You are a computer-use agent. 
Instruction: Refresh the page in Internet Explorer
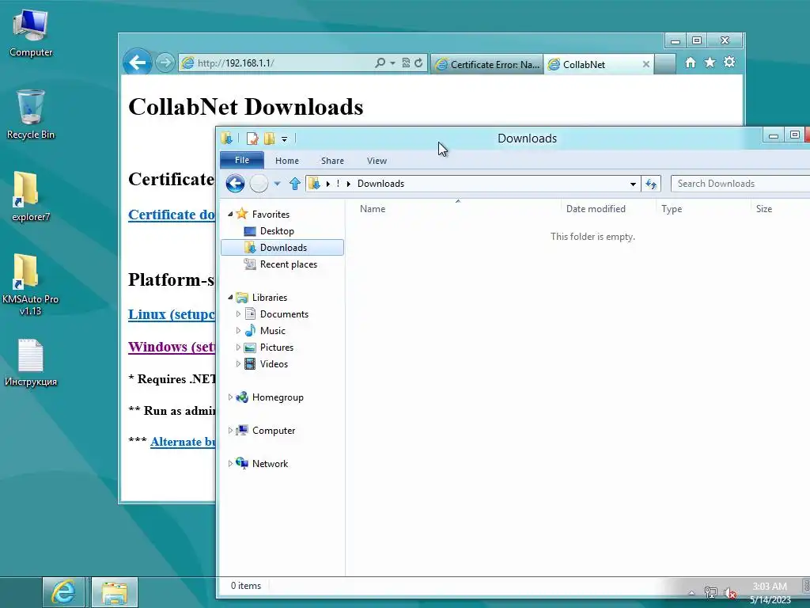pos(418,63)
